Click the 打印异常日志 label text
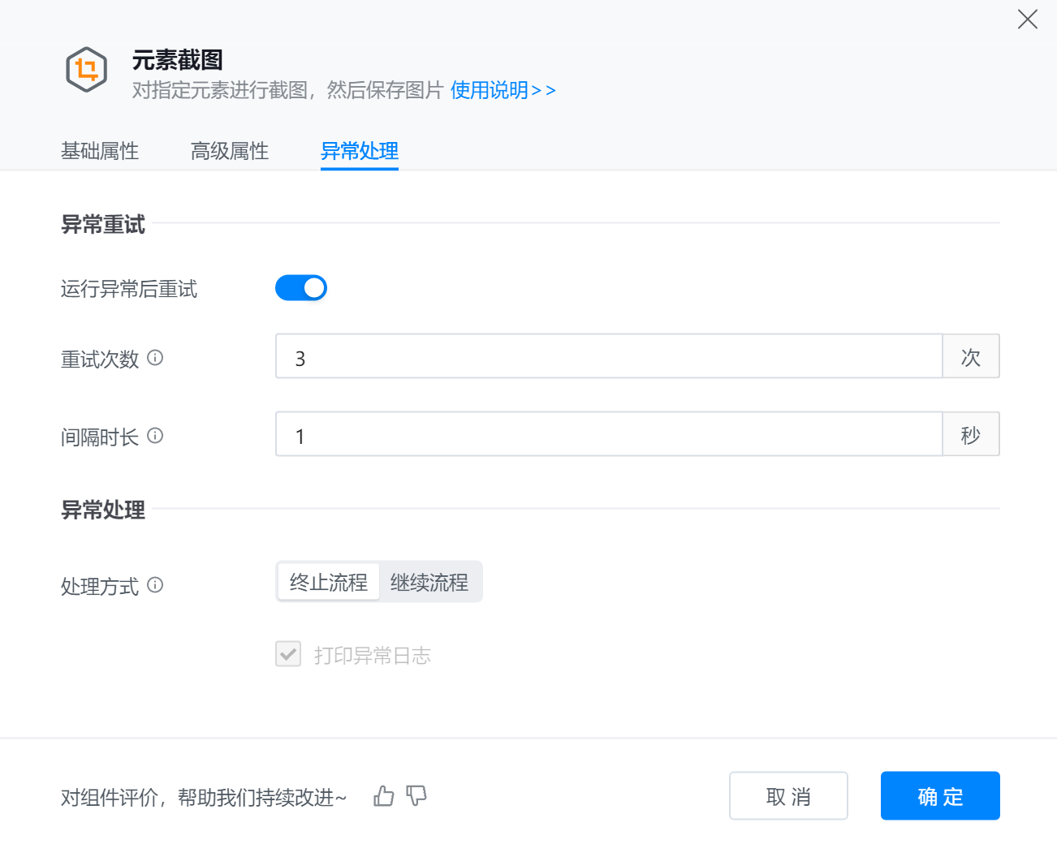 point(373,655)
